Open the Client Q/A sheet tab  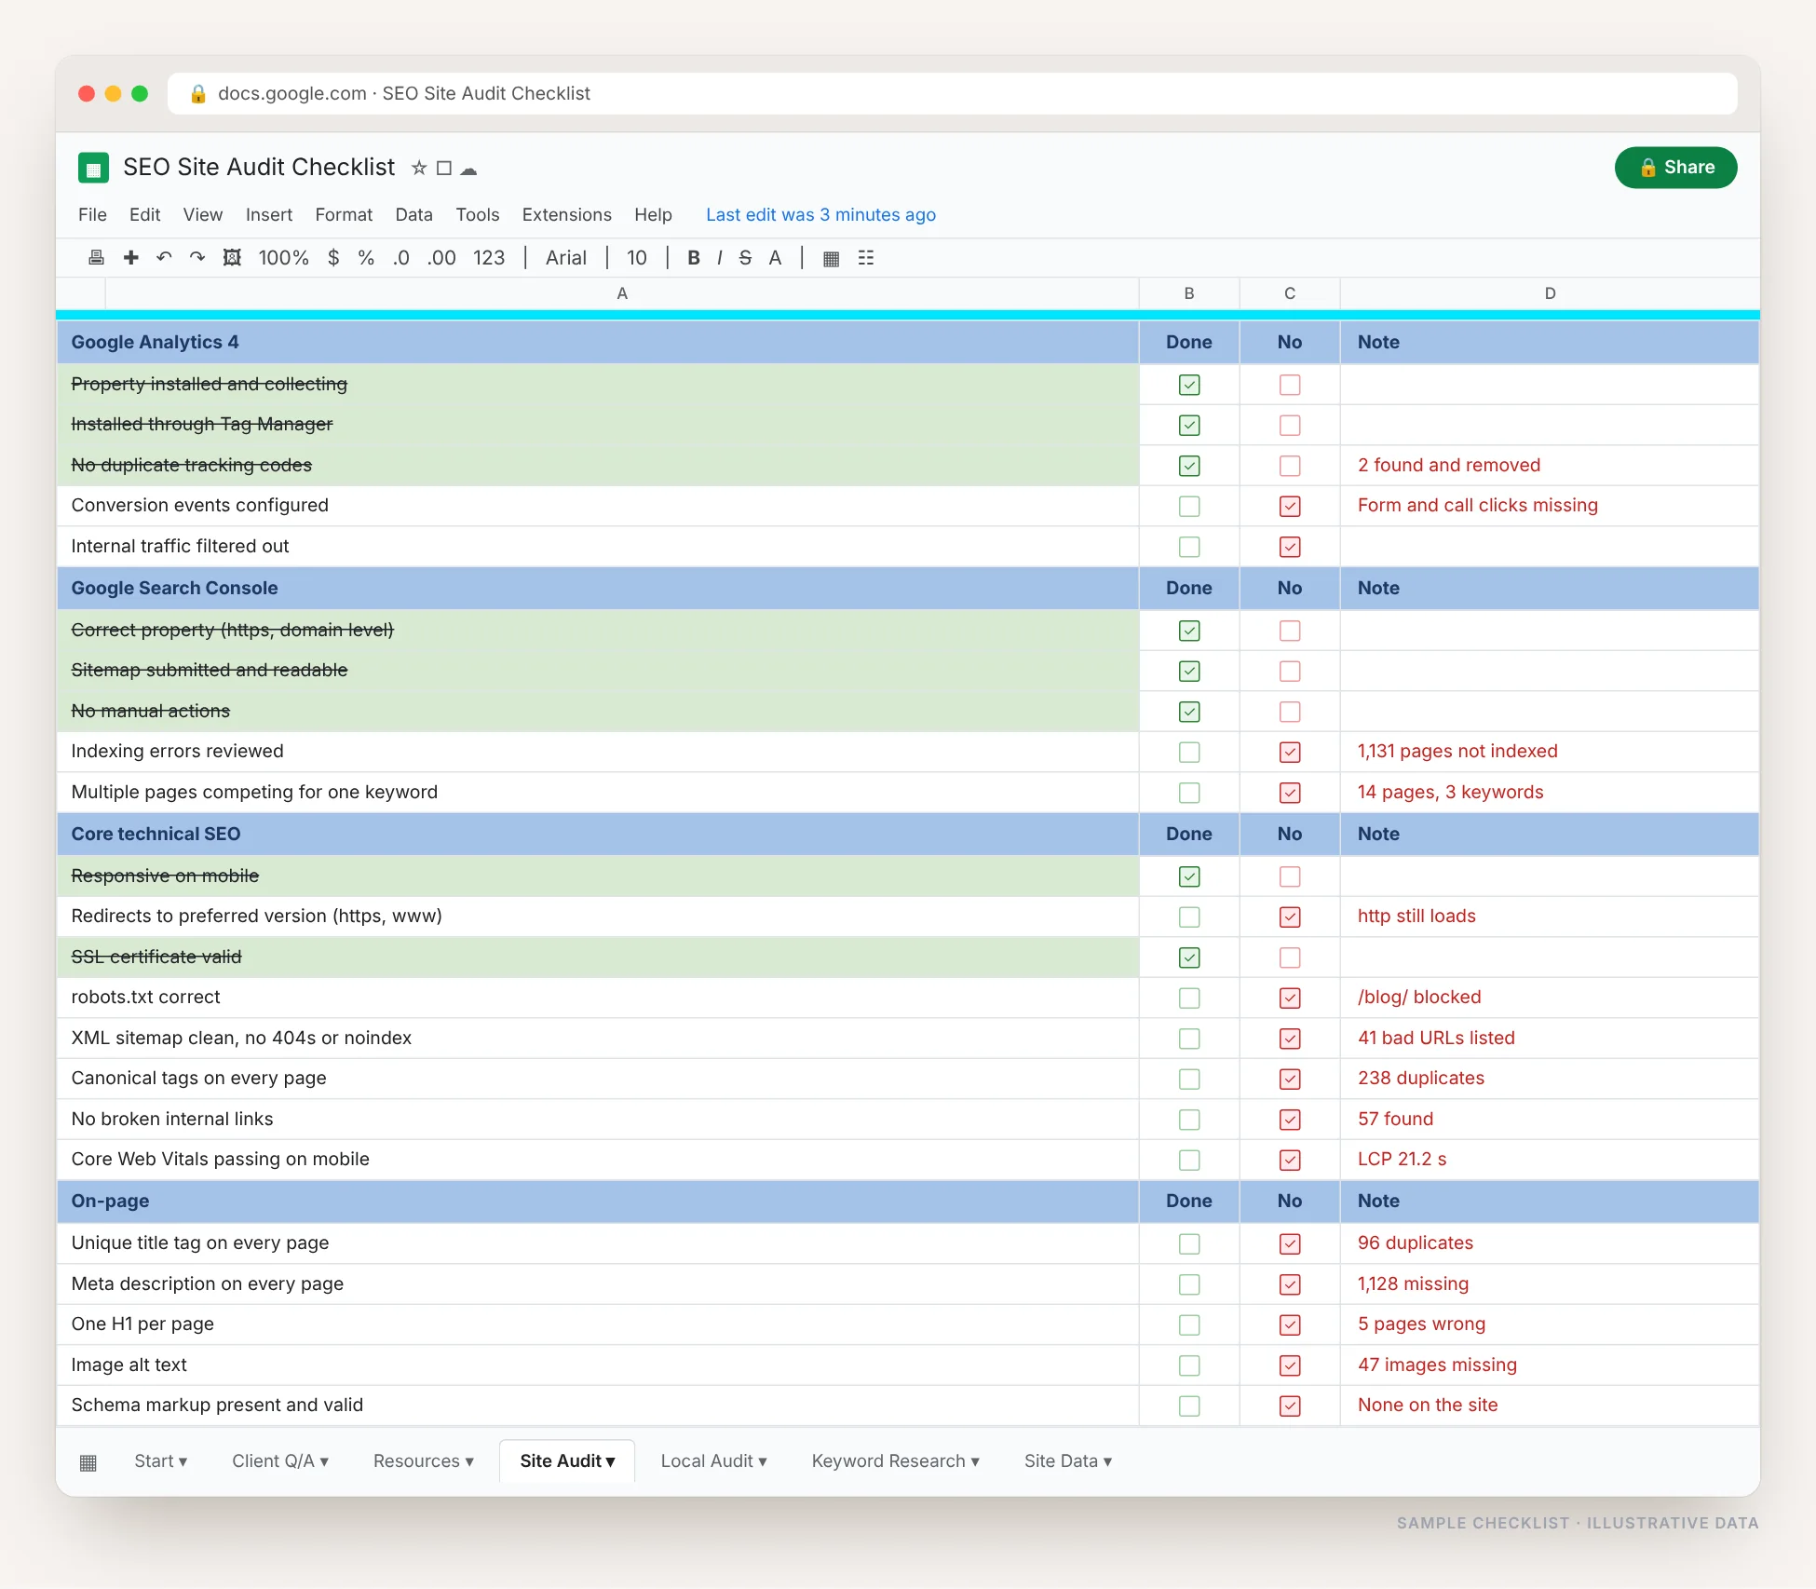[x=280, y=1461]
